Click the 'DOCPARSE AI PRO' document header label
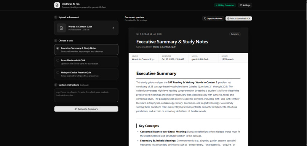The height and width of the screenshot is (146, 307). pyautogui.click(x=151, y=34)
